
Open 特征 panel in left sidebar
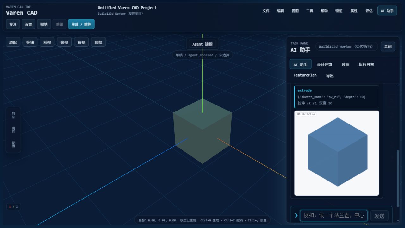[x=13, y=115]
